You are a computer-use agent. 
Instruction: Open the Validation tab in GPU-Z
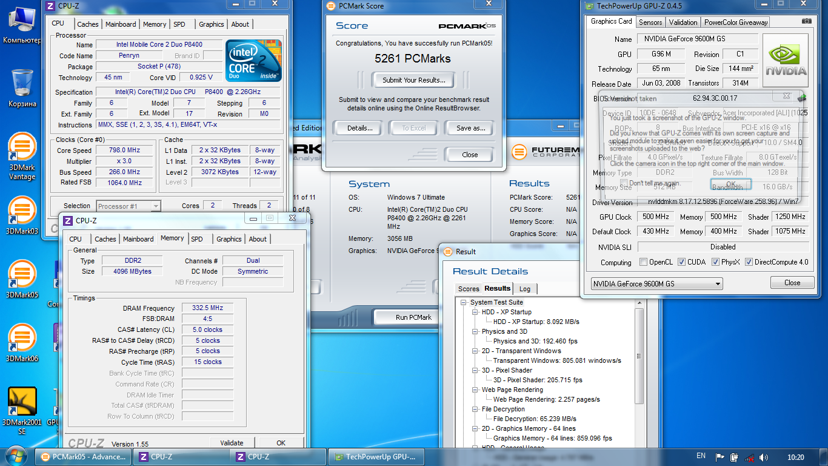tap(683, 22)
